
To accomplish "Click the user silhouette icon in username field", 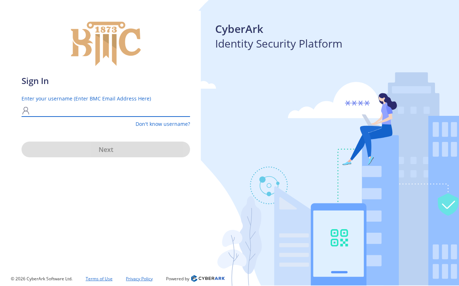I will click(x=25, y=111).
